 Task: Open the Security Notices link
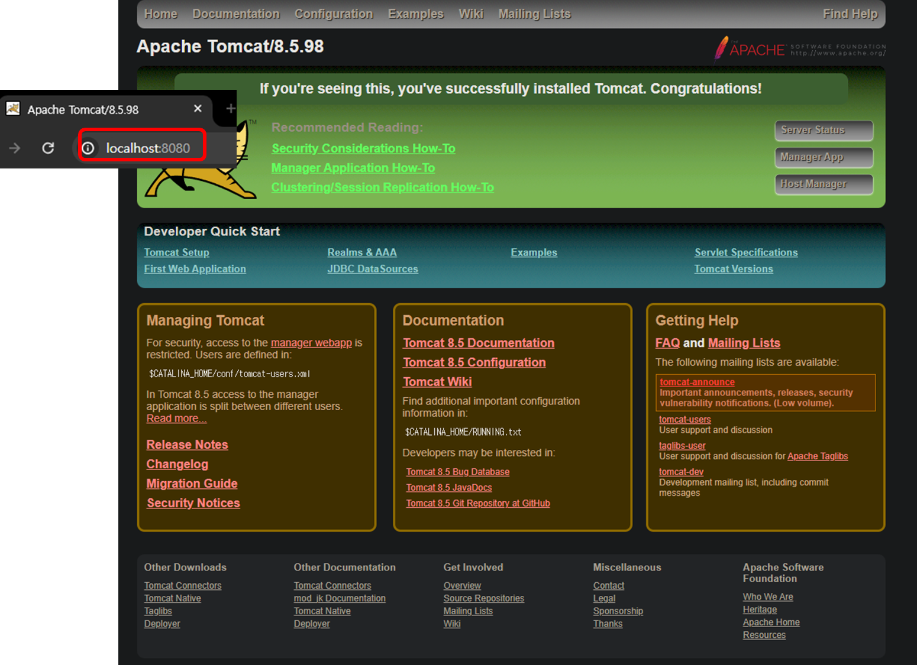pyautogui.click(x=193, y=503)
